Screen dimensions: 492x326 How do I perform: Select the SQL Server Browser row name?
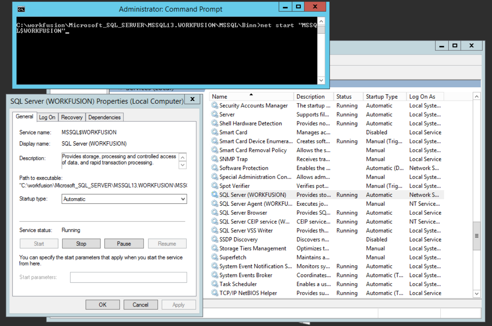click(x=243, y=212)
